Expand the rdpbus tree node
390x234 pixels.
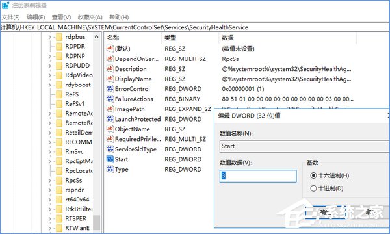pyautogui.click(x=49, y=37)
